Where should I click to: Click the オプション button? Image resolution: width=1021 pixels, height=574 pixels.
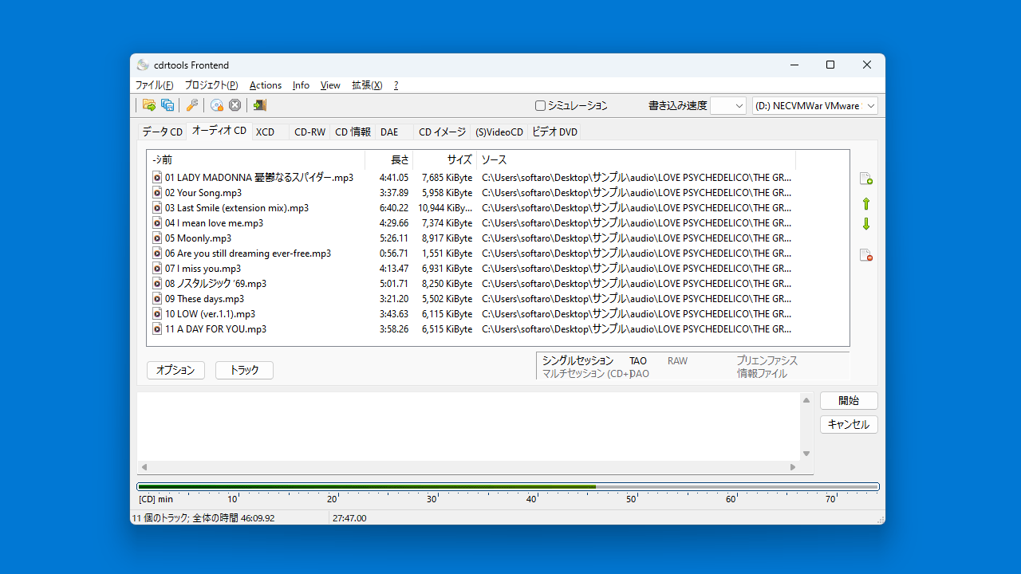pos(175,370)
